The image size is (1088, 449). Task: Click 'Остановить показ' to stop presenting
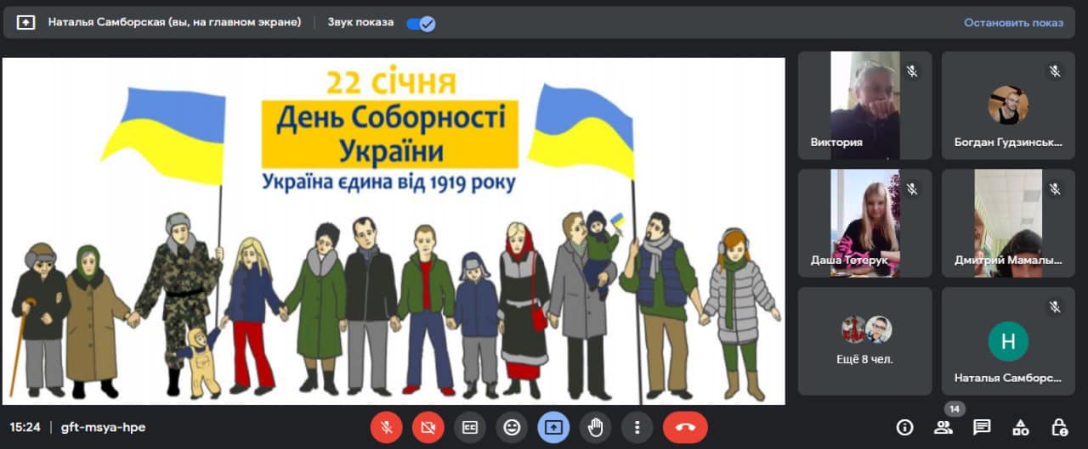click(x=1013, y=23)
